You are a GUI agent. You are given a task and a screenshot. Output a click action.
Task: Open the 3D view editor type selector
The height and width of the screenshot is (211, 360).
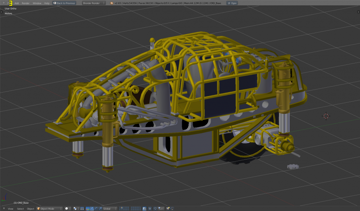[x=4, y=208]
